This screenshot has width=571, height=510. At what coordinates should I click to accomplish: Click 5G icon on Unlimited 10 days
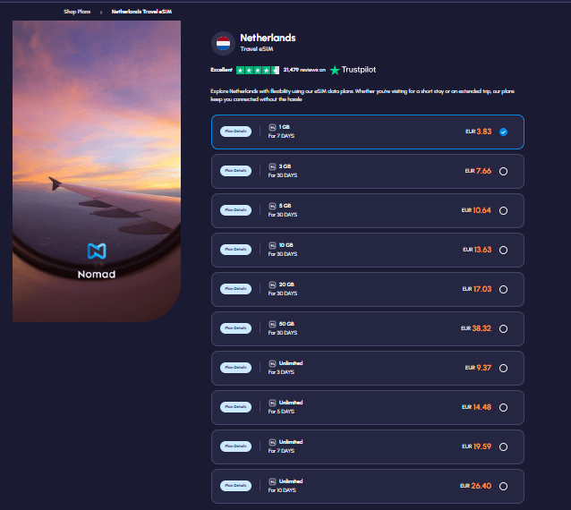tap(272, 480)
